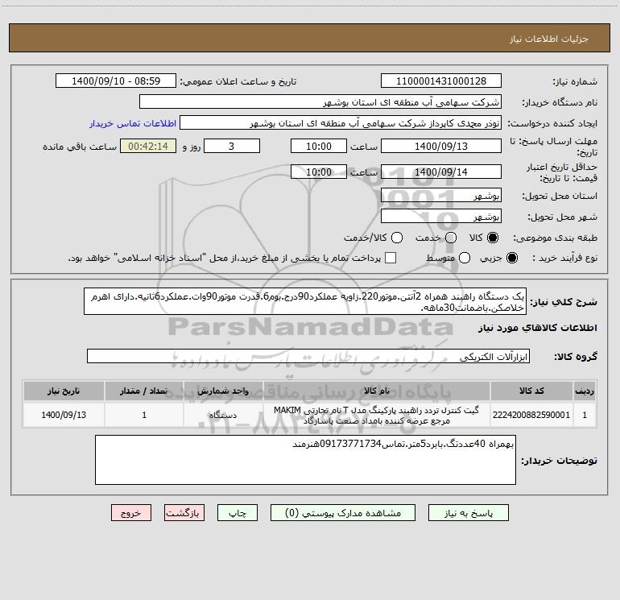Click the price validity date 1400/09/14 field
Screen dimensions: 620x600
pyautogui.click(x=441, y=172)
